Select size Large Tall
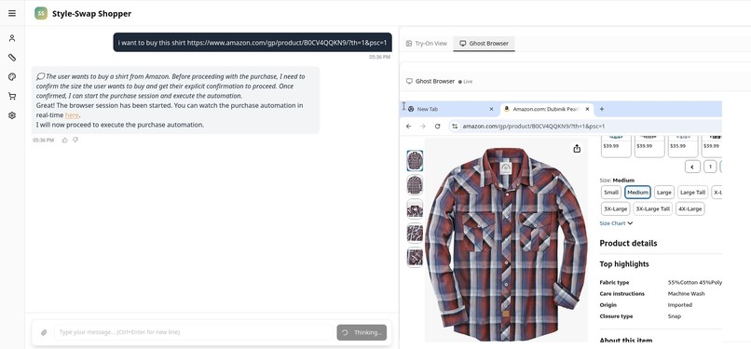The height and width of the screenshot is (349, 751). tap(692, 193)
